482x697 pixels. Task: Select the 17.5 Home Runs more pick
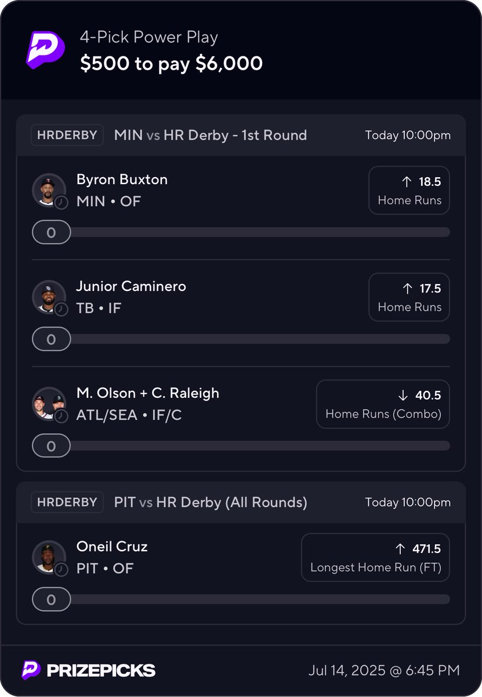coord(409,297)
